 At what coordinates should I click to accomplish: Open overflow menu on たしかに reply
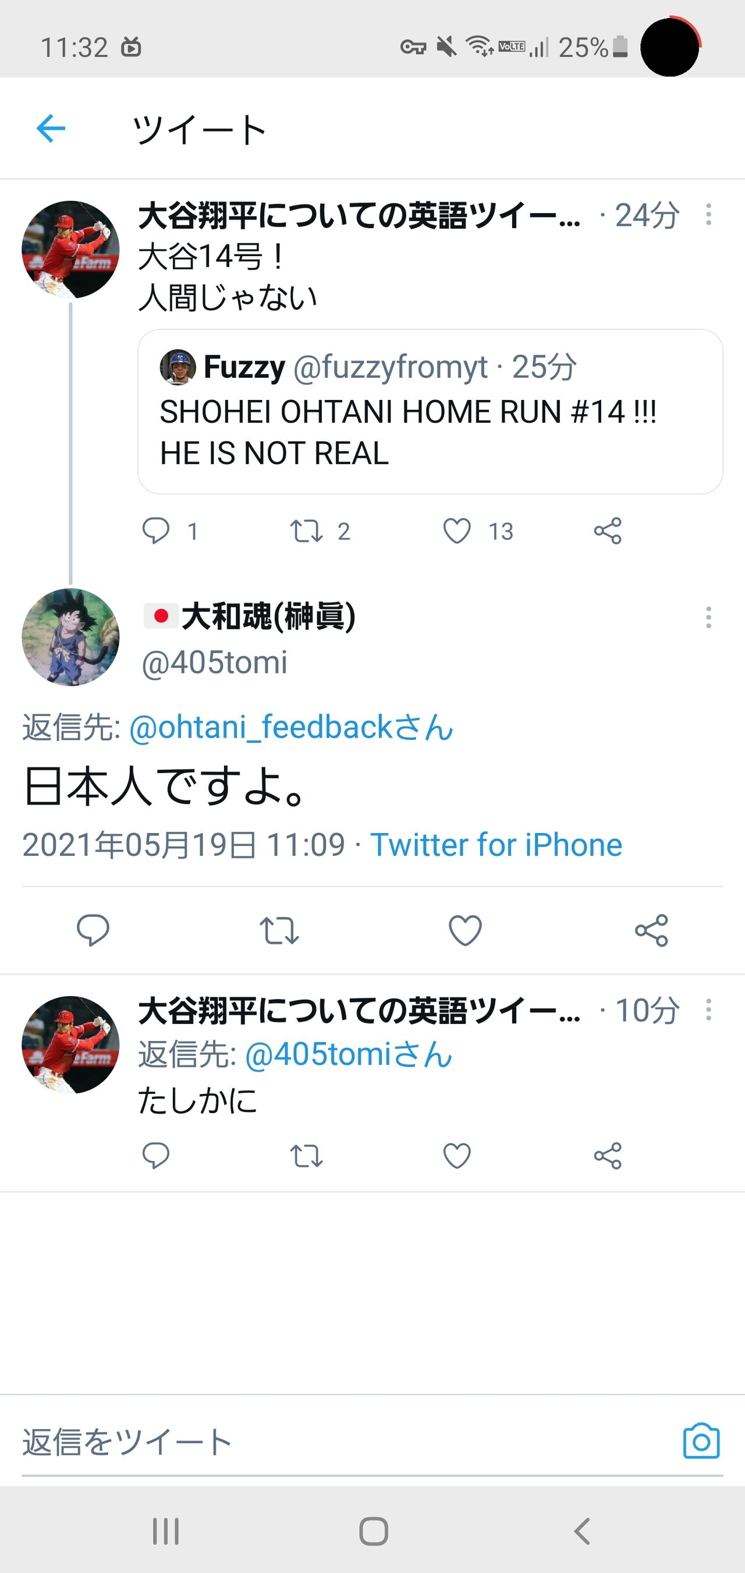[x=708, y=1009]
